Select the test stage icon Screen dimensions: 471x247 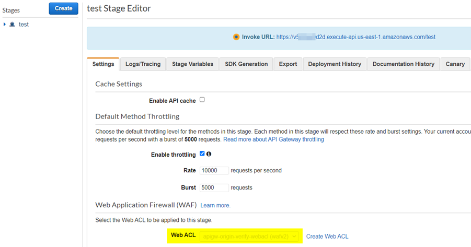click(12, 25)
